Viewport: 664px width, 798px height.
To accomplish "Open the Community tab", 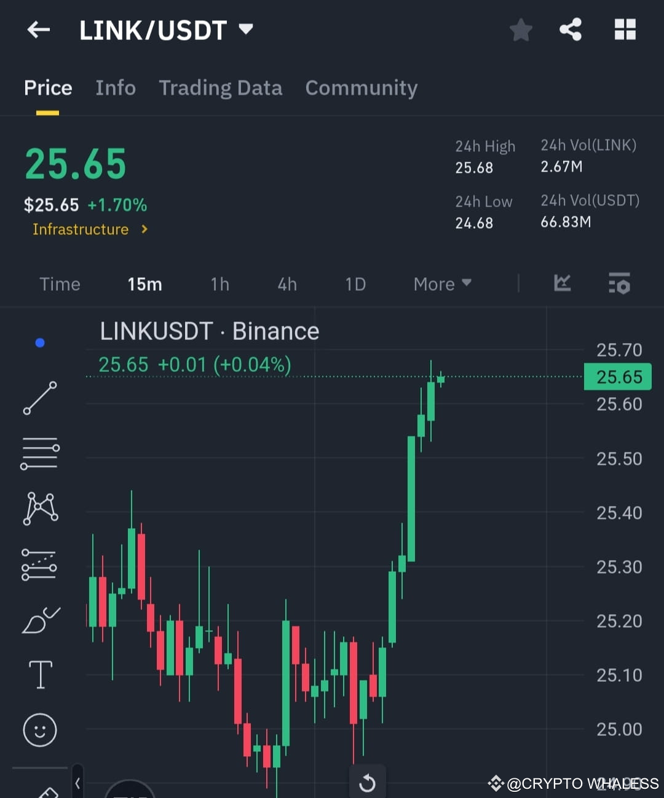I will 361,88.
